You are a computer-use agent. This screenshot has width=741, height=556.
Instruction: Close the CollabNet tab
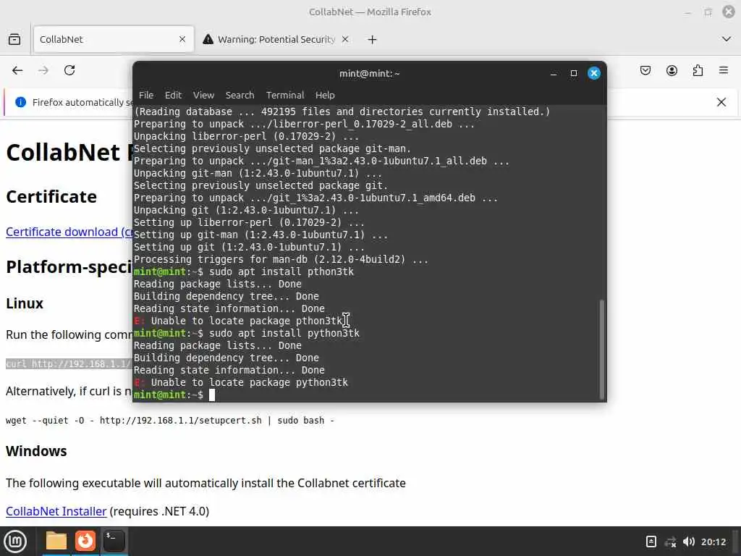click(182, 39)
